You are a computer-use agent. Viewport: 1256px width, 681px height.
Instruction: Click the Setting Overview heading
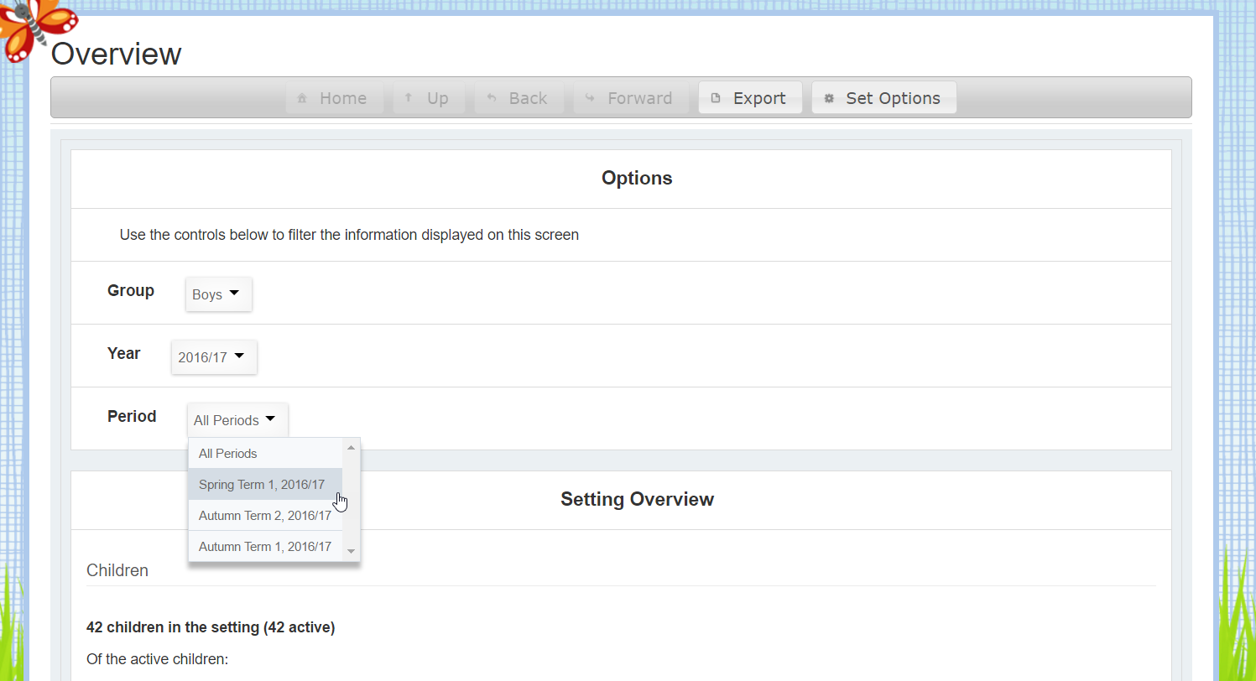(x=637, y=499)
